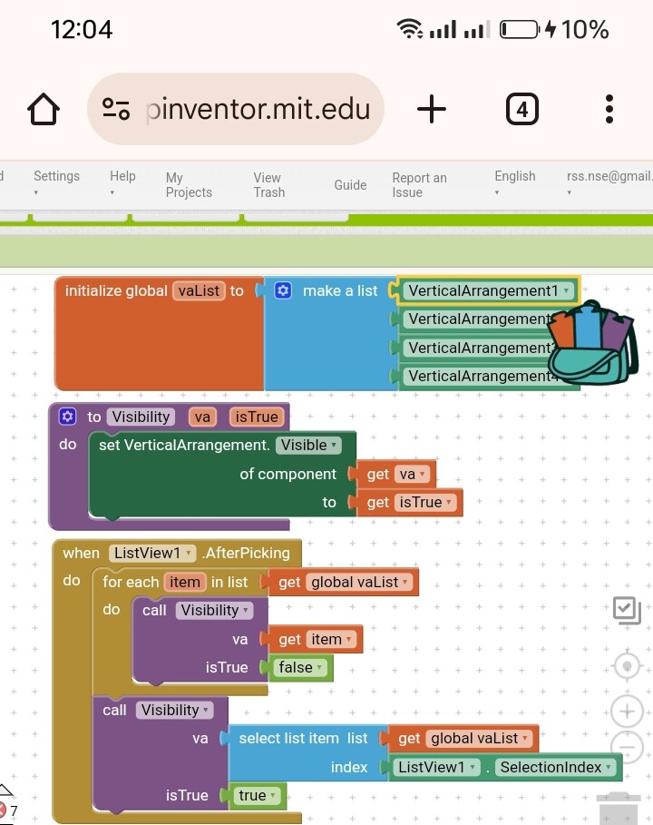
Task: Click the make a list mutator gear icon
Action: coord(283,290)
